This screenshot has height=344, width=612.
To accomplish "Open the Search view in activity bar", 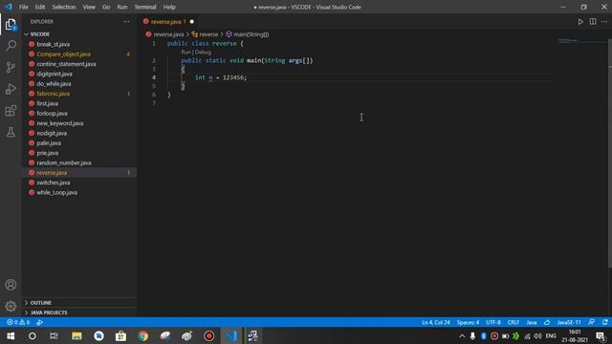I will (11, 46).
